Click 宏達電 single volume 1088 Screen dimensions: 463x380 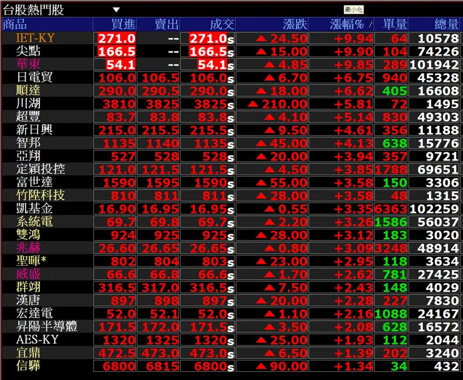pyautogui.click(x=391, y=314)
